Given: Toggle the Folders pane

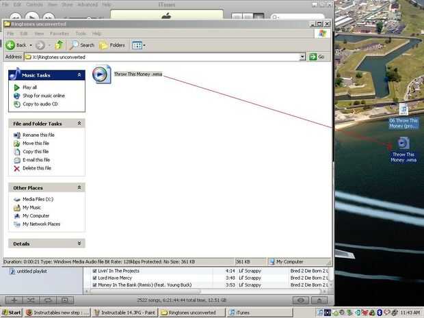Looking at the screenshot, I should click(112, 45).
